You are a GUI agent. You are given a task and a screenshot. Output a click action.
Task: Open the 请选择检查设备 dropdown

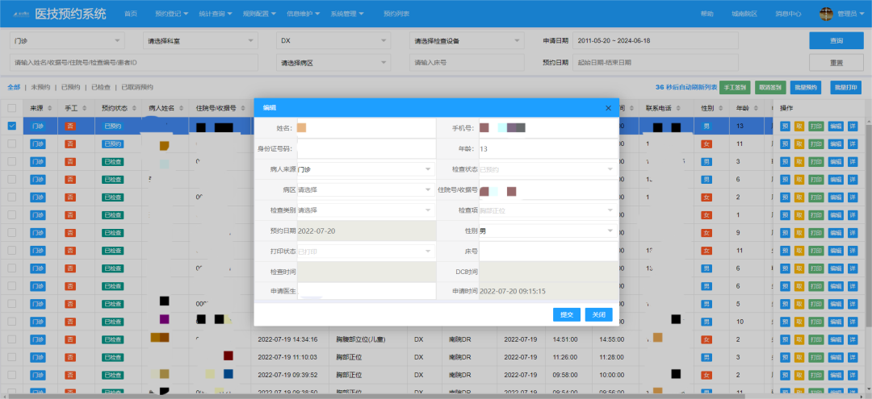467,40
